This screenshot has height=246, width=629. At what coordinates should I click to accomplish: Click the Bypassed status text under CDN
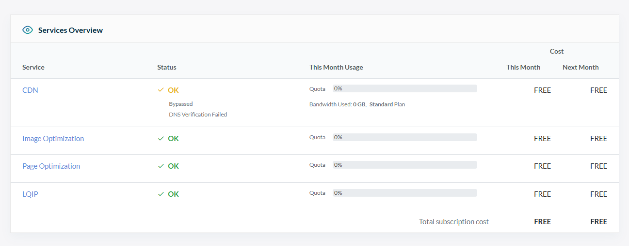tap(181, 104)
